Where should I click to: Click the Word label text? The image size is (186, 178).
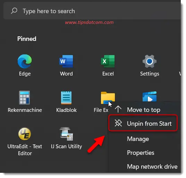[66, 74]
